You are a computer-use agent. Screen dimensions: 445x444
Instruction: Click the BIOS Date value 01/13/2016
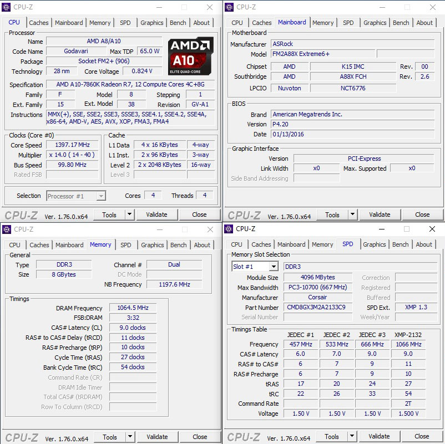[x=352, y=134]
